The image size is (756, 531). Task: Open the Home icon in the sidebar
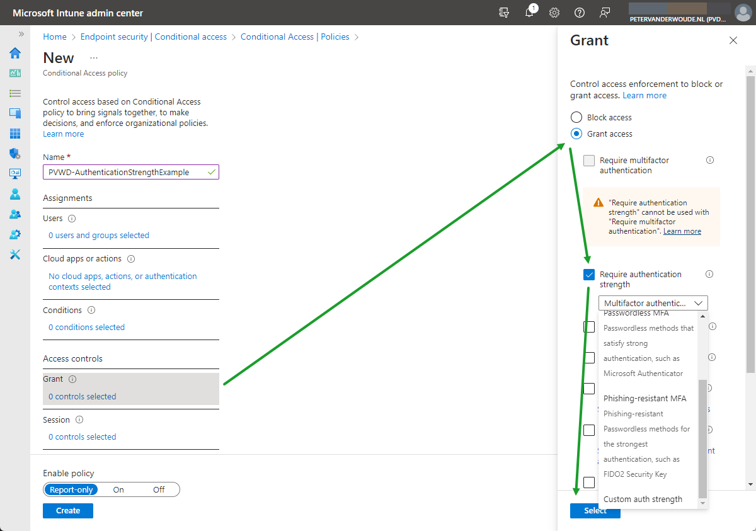coord(15,53)
